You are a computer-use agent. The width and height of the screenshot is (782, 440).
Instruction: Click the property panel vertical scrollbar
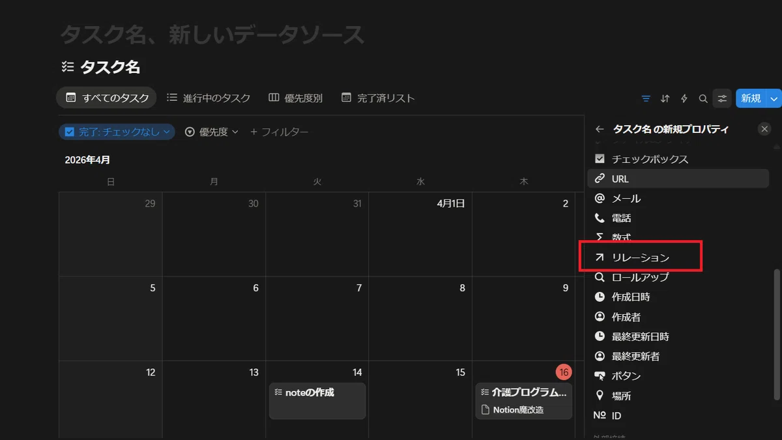775,334
